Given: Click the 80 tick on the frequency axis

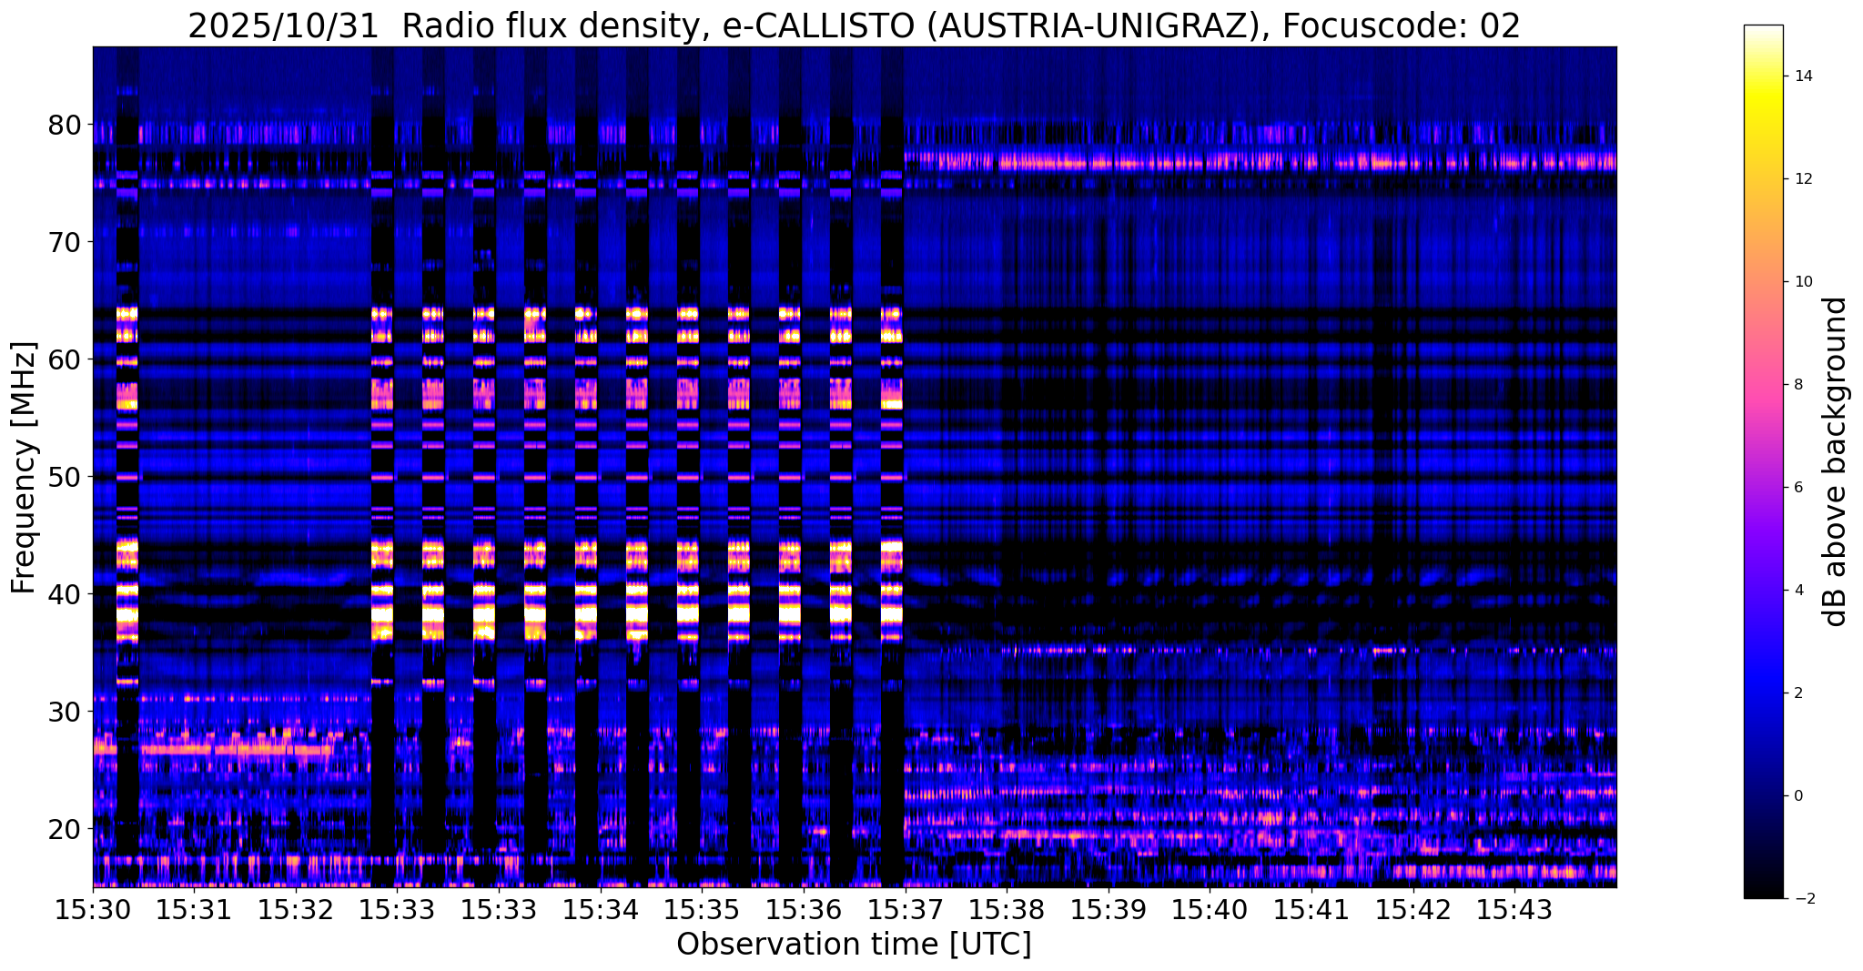Looking at the screenshot, I should tap(65, 124).
